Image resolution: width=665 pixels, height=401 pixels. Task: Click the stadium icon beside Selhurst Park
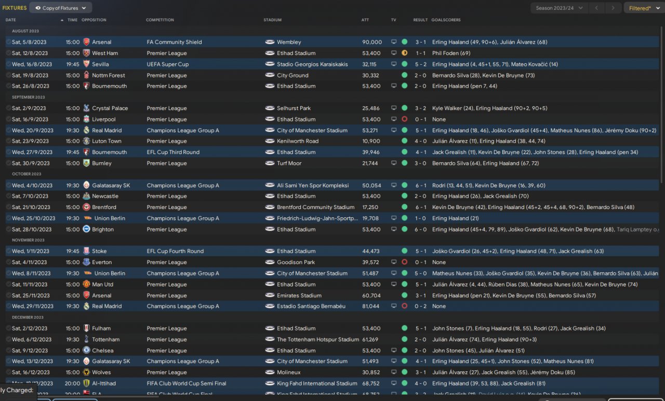point(270,108)
